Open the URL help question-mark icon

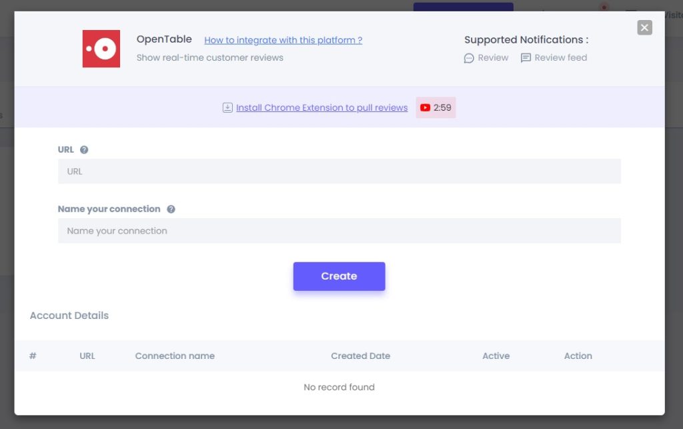(x=84, y=150)
